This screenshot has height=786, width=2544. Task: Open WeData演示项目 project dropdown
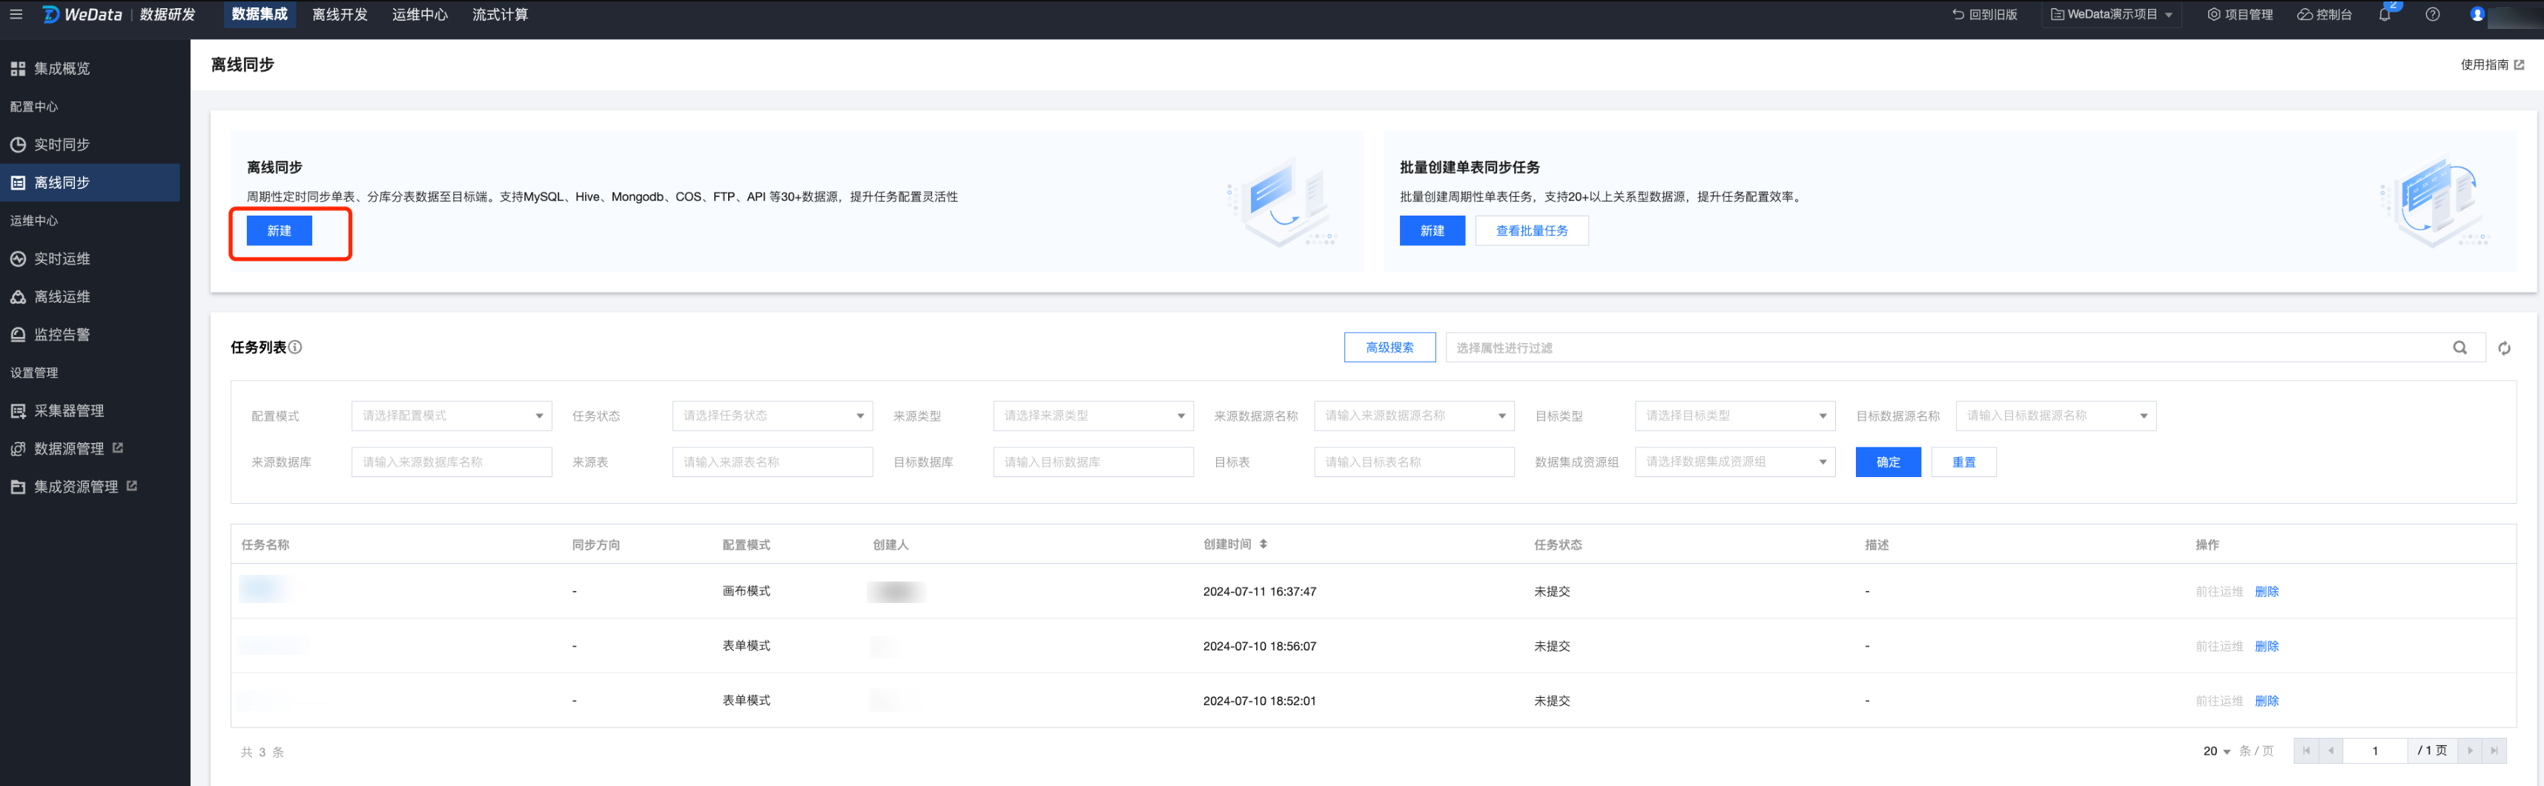point(2112,14)
